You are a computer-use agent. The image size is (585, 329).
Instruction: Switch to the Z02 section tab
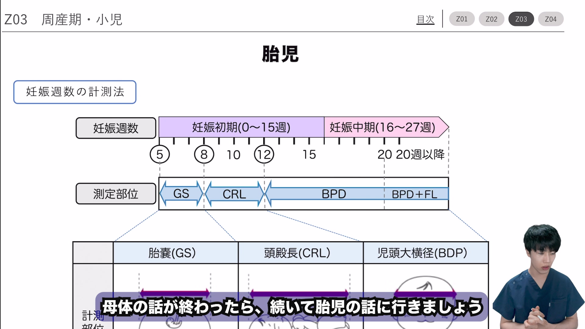click(491, 19)
